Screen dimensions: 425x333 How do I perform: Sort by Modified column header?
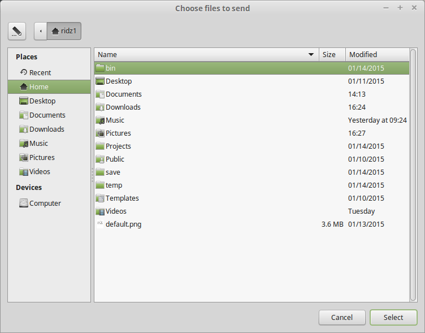pyautogui.click(x=378, y=54)
